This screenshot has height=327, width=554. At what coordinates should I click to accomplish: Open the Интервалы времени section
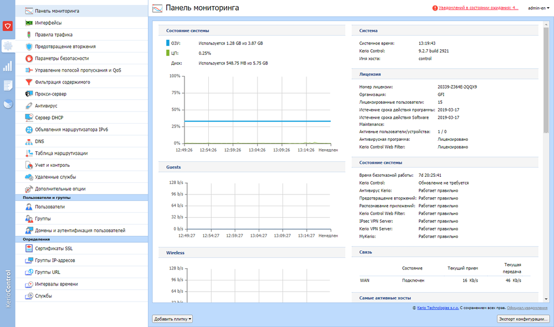click(81, 284)
